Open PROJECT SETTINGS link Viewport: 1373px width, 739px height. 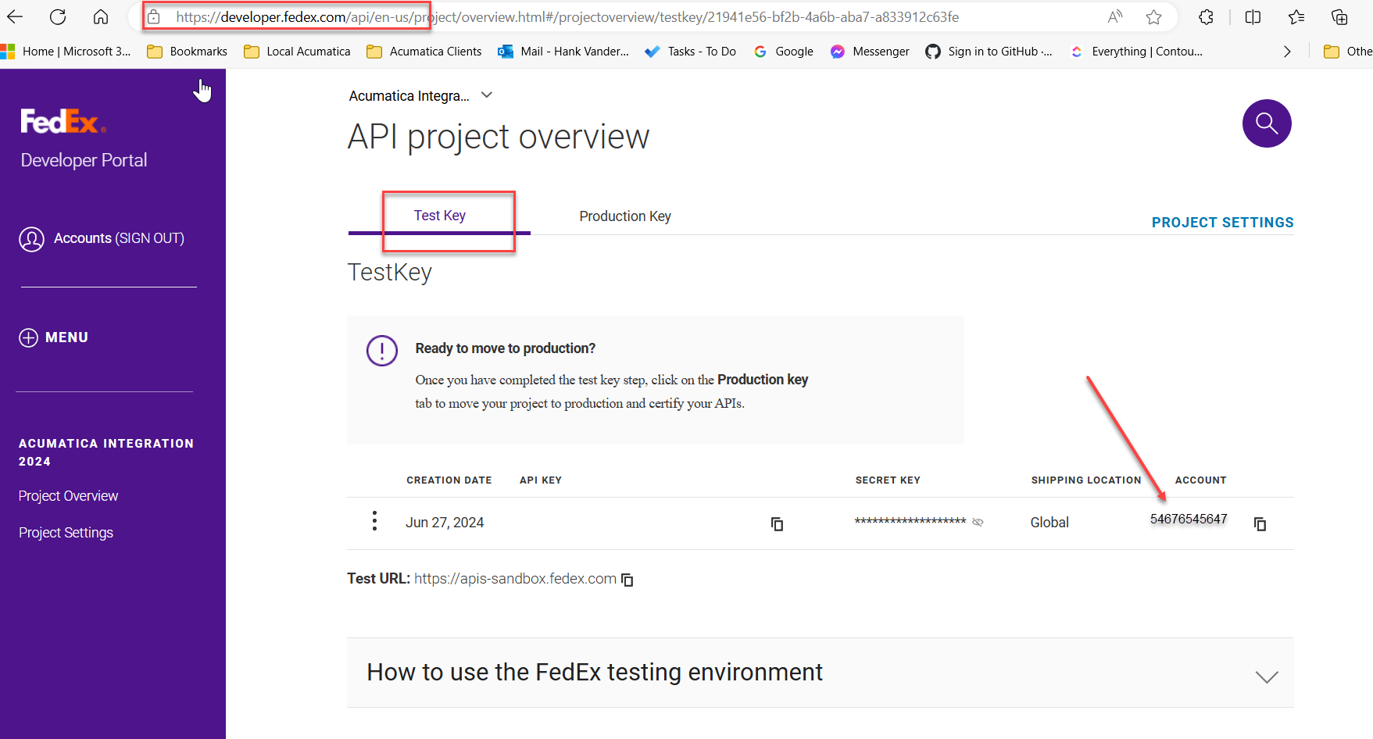pos(1222,223)
